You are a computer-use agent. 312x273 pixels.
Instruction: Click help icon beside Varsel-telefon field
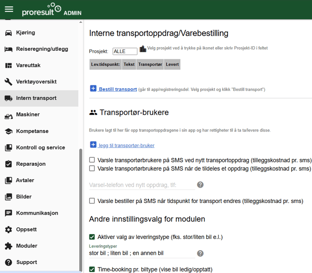200,185
